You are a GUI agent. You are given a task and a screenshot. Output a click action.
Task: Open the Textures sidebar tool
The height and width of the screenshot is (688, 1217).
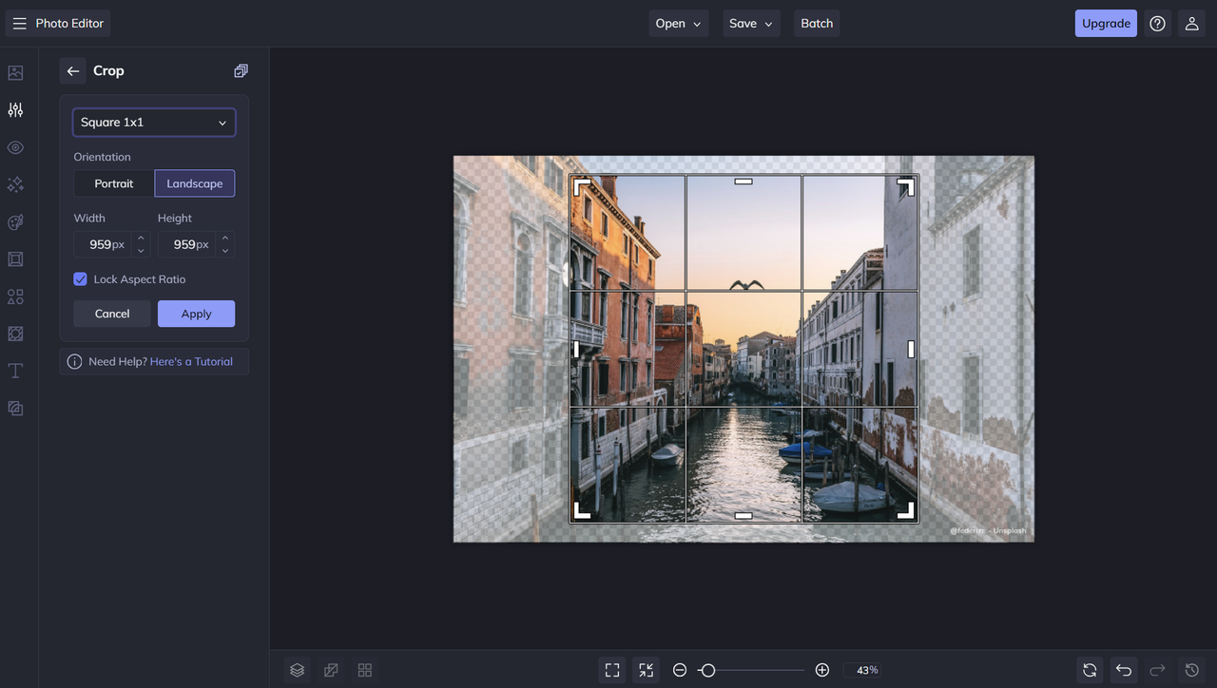pos(15,334)
